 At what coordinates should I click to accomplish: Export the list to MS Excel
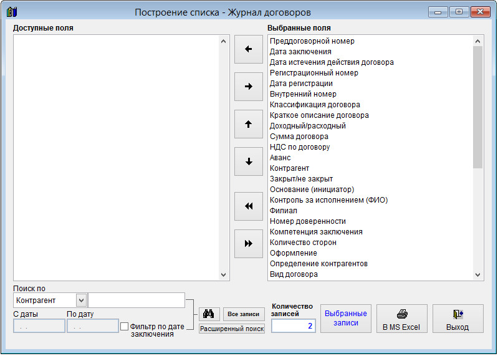click(x=402, y=319)
